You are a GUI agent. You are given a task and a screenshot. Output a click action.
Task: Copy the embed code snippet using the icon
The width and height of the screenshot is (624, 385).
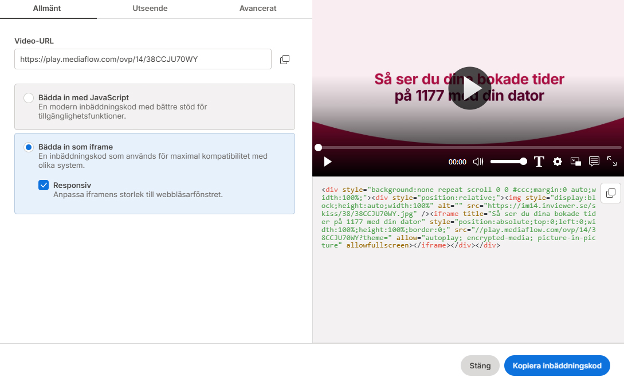coord(611,193)
